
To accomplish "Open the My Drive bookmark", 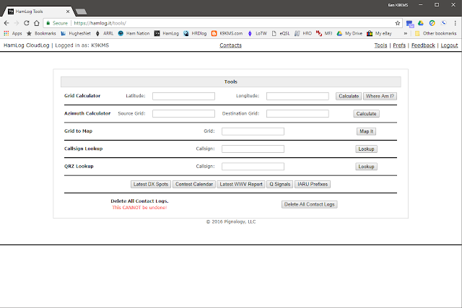I will (349, 34).
